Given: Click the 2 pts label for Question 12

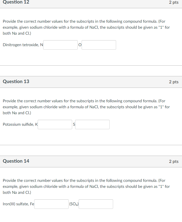Looking at the screenshot, I should 174,2.
